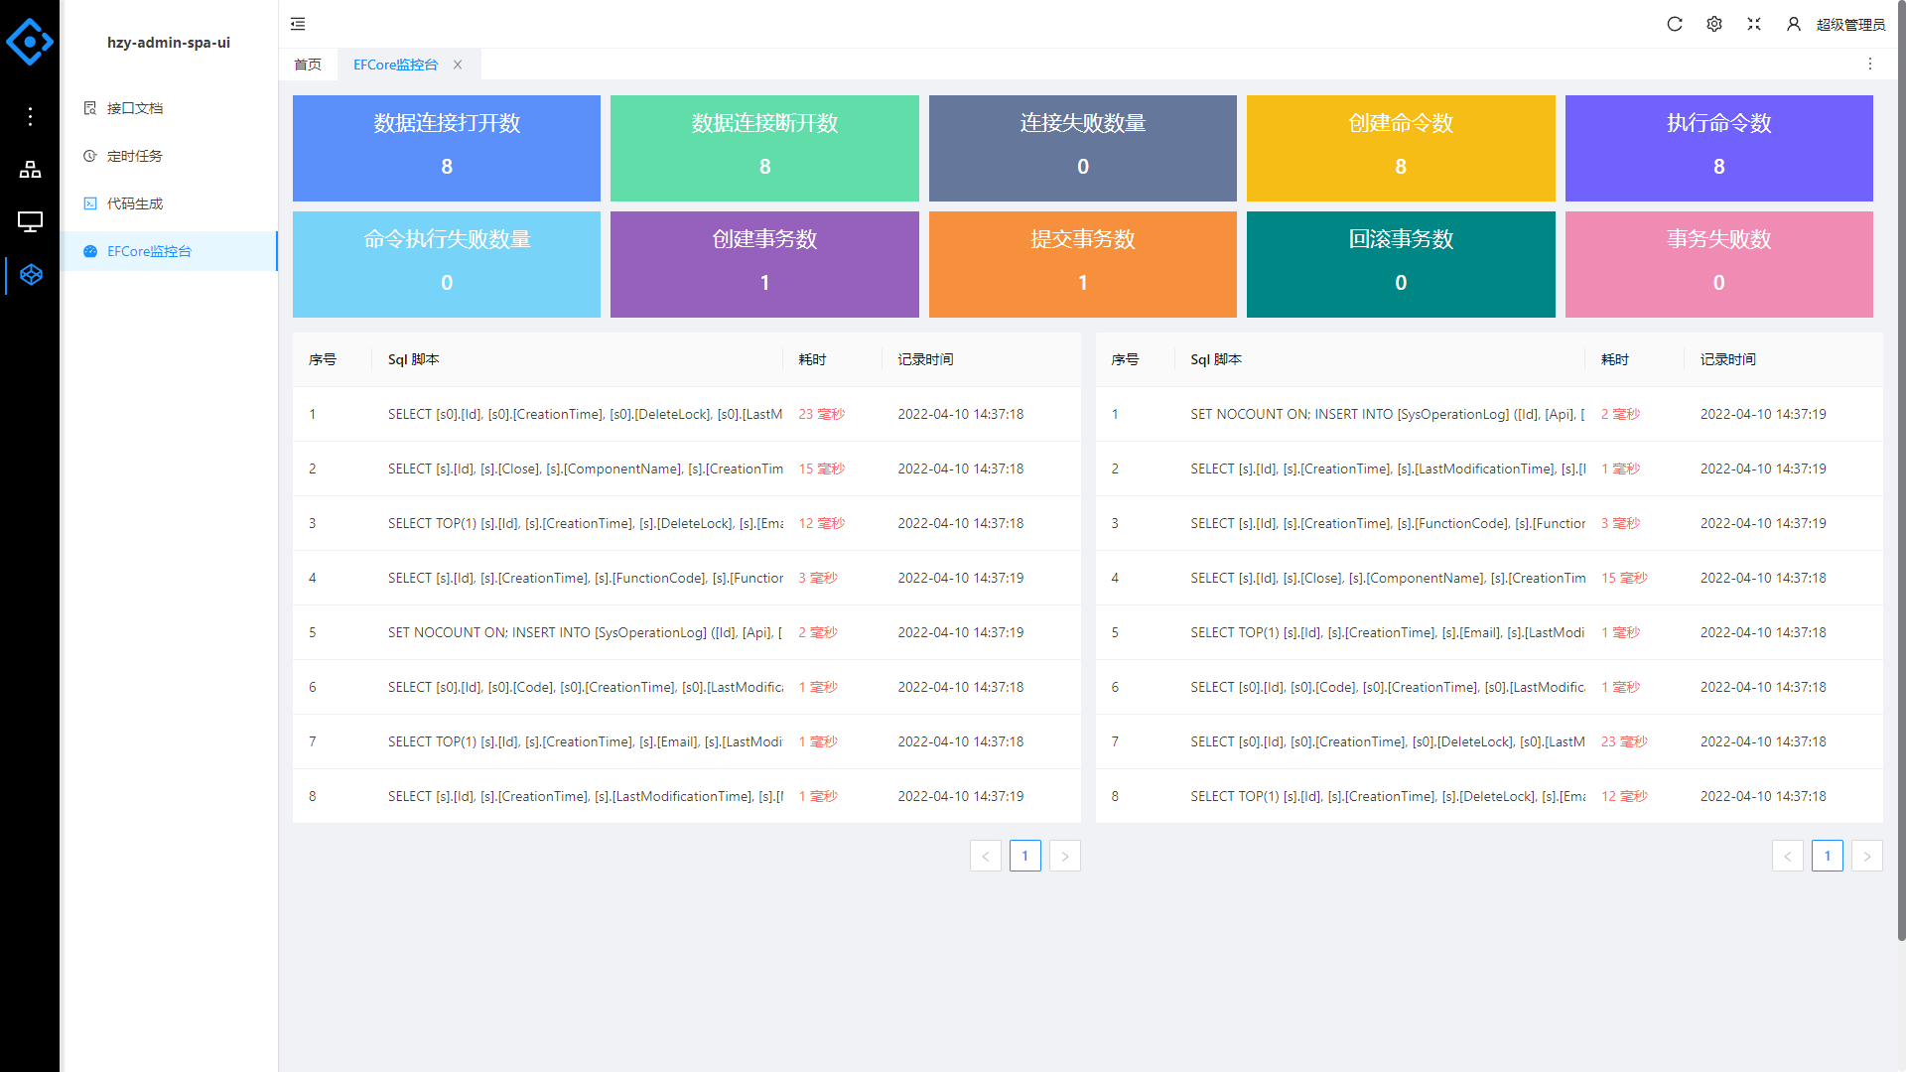Close the EFCore监控台 tab
Screen dimensions: 1906x1072
tap(458, 65)
